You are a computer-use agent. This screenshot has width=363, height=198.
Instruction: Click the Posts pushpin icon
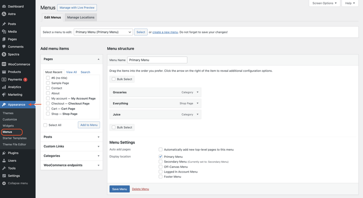tap(4, 24)
